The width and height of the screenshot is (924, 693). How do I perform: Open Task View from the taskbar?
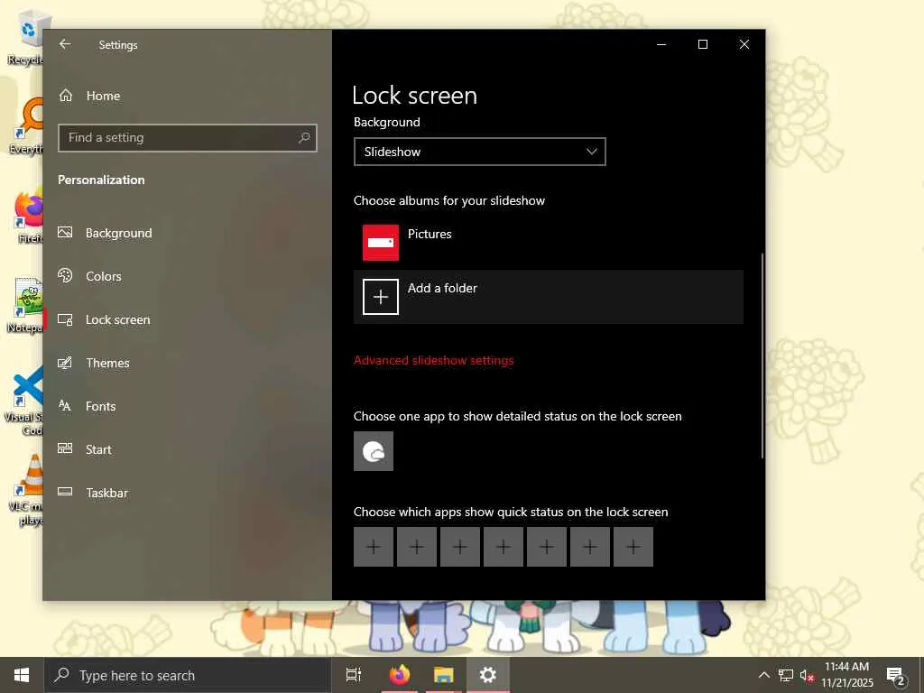tap(354, 675)
